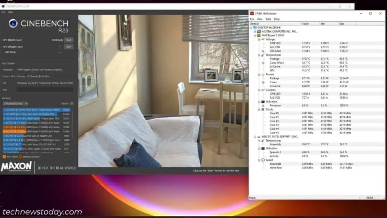This screenshot has width=387, height=218.
Task: Click the WDC PC SN730 drive icon
Action: (x=259, y=137)
